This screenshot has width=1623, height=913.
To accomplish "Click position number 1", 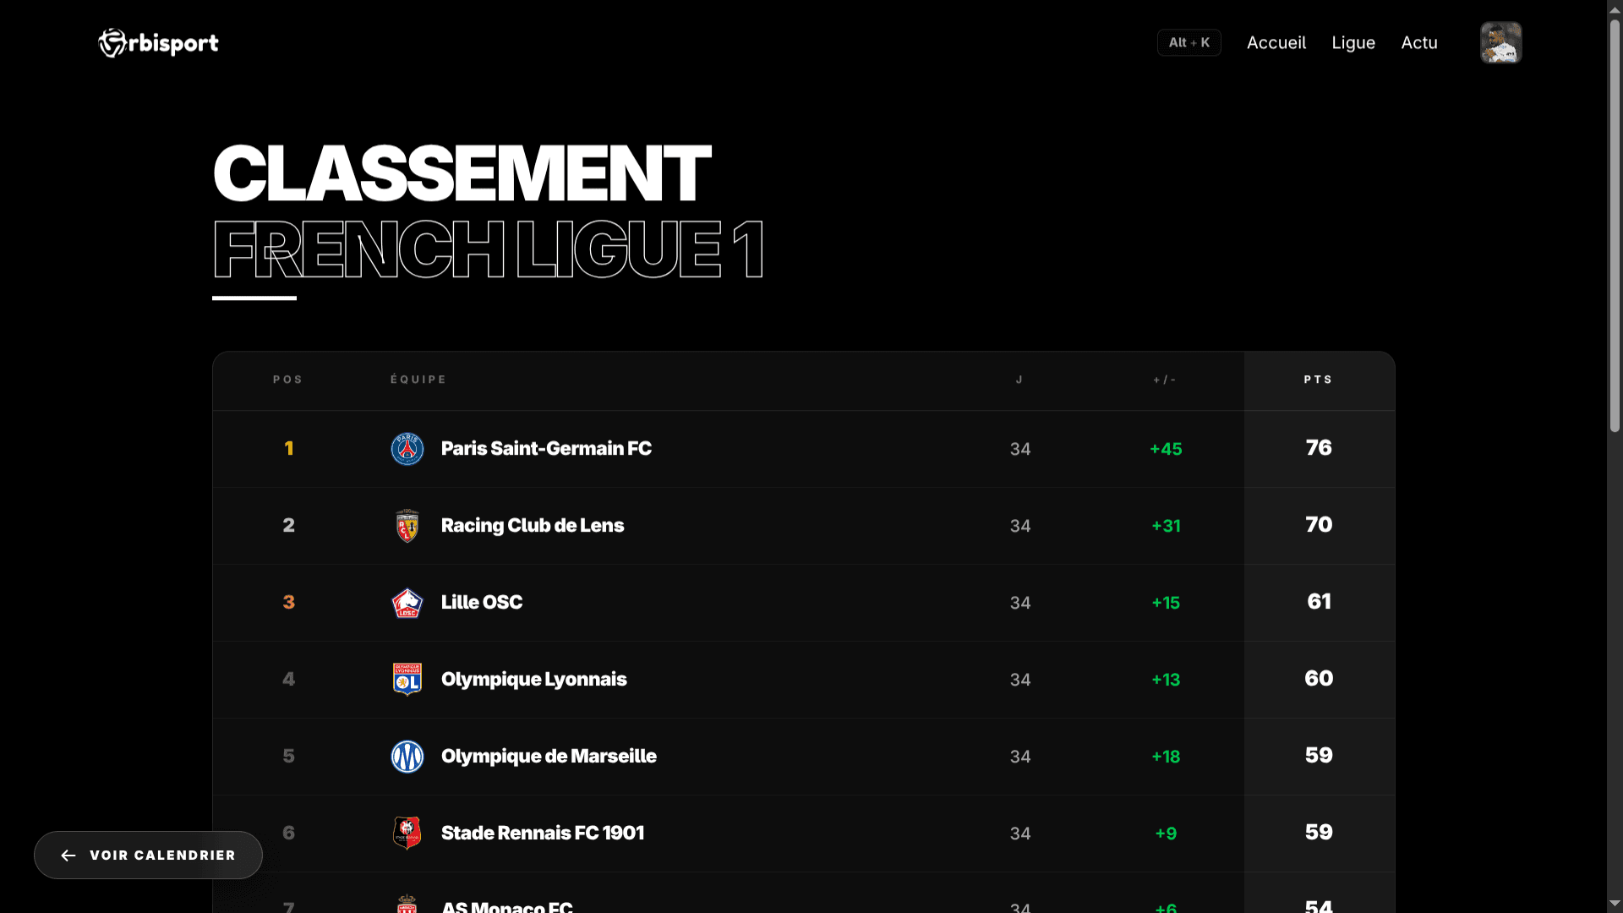I will click(289, 449).
